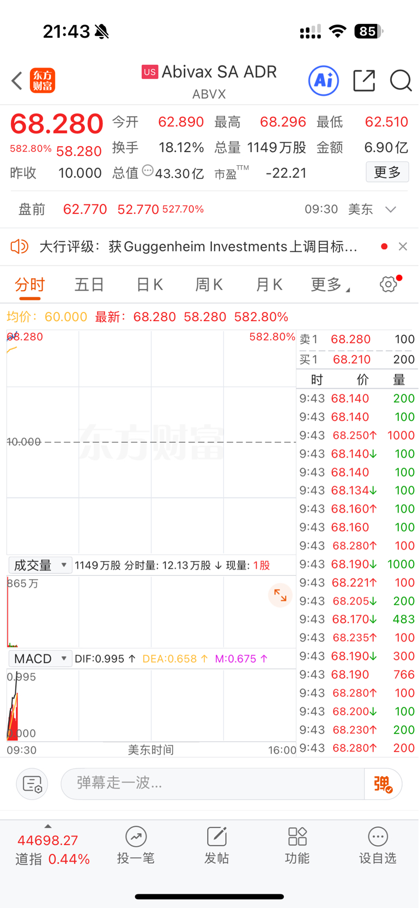Tap the 道指 44698.27 index ticker

coord(52,850)
